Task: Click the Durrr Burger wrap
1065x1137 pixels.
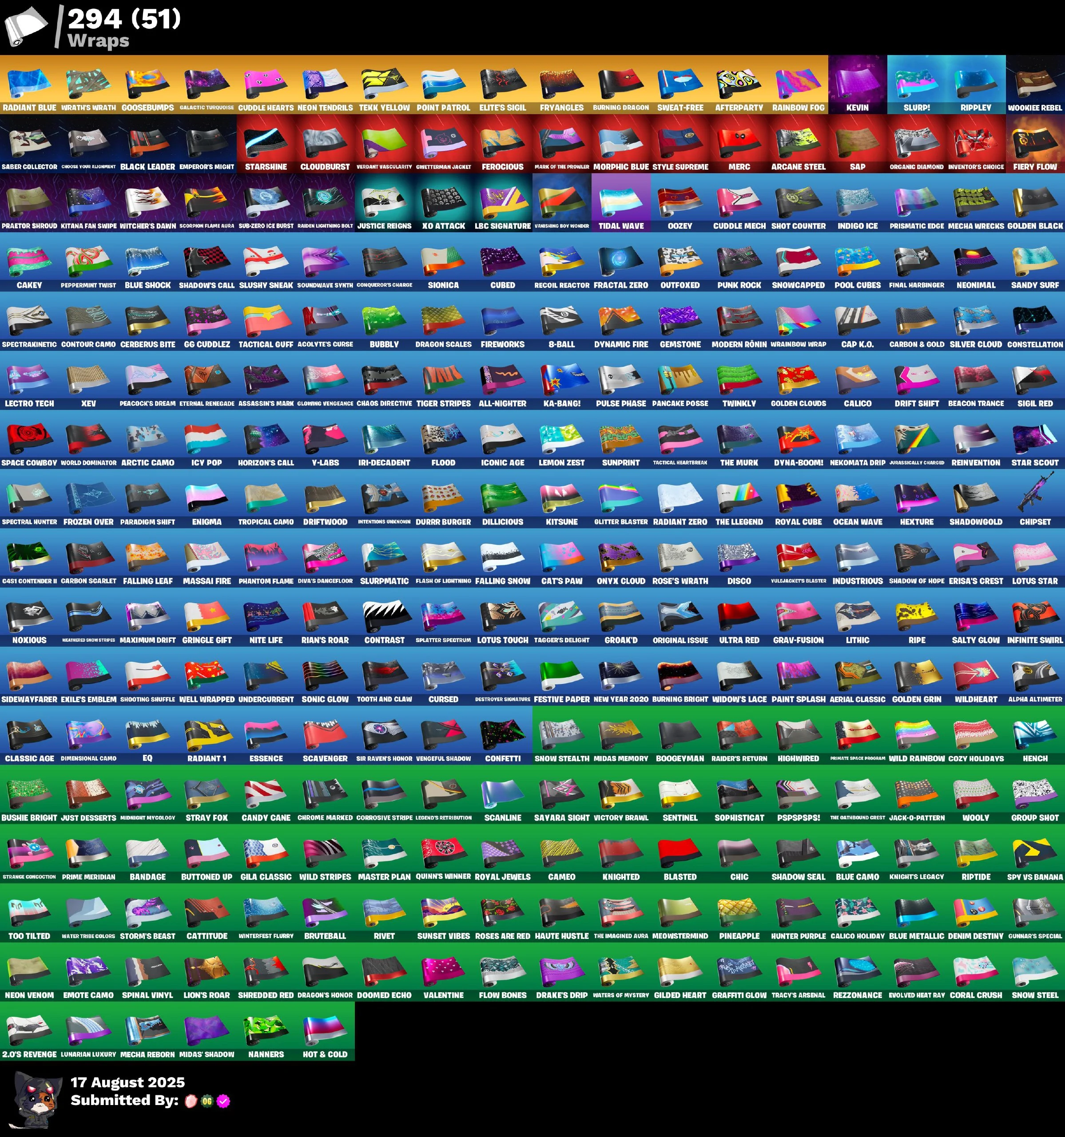Action: [x=443, y=497]
